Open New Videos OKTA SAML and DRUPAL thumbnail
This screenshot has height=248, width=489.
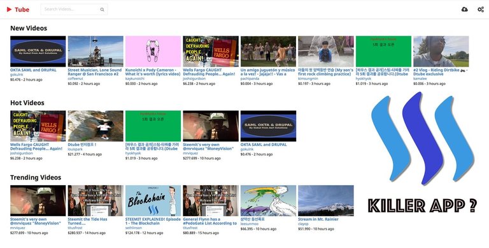click(x=38, y=51)
